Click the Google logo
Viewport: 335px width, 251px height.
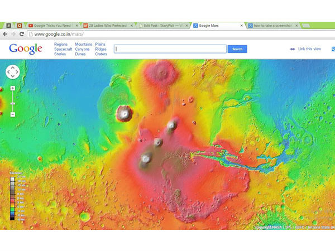pos(25,49)
